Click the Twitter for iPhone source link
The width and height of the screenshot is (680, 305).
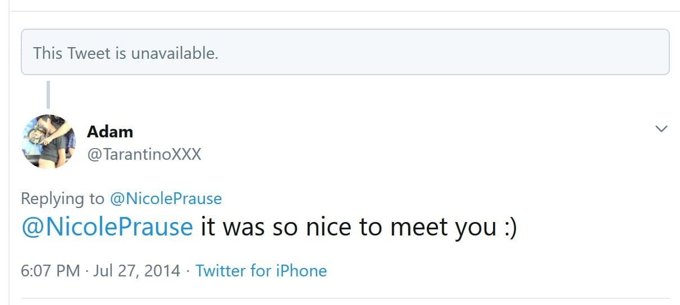(x=261, y=271)
